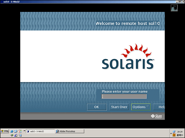185x138 pixels.
Task: Click the blue quick launch icon in bottom row
Action: 16,135
